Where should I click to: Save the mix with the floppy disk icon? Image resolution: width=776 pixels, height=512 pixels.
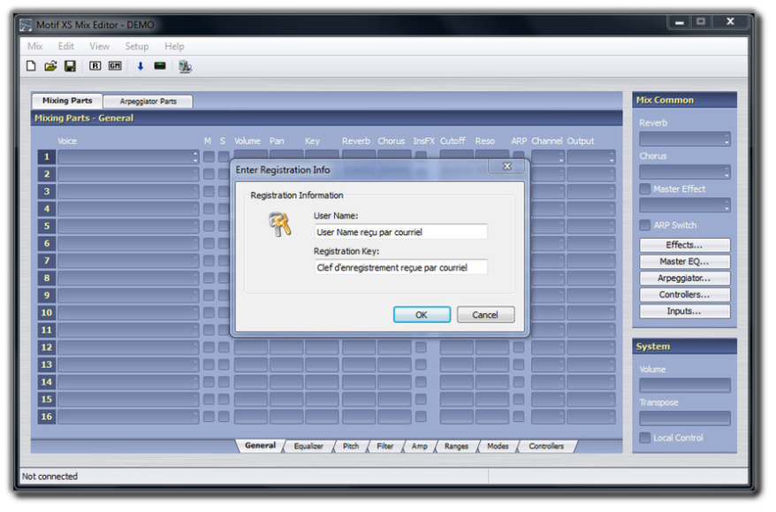pos(71,65)
